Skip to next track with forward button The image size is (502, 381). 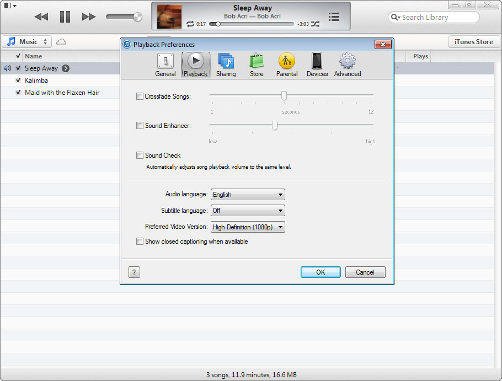pyautogui.click(x=89, y=17)
